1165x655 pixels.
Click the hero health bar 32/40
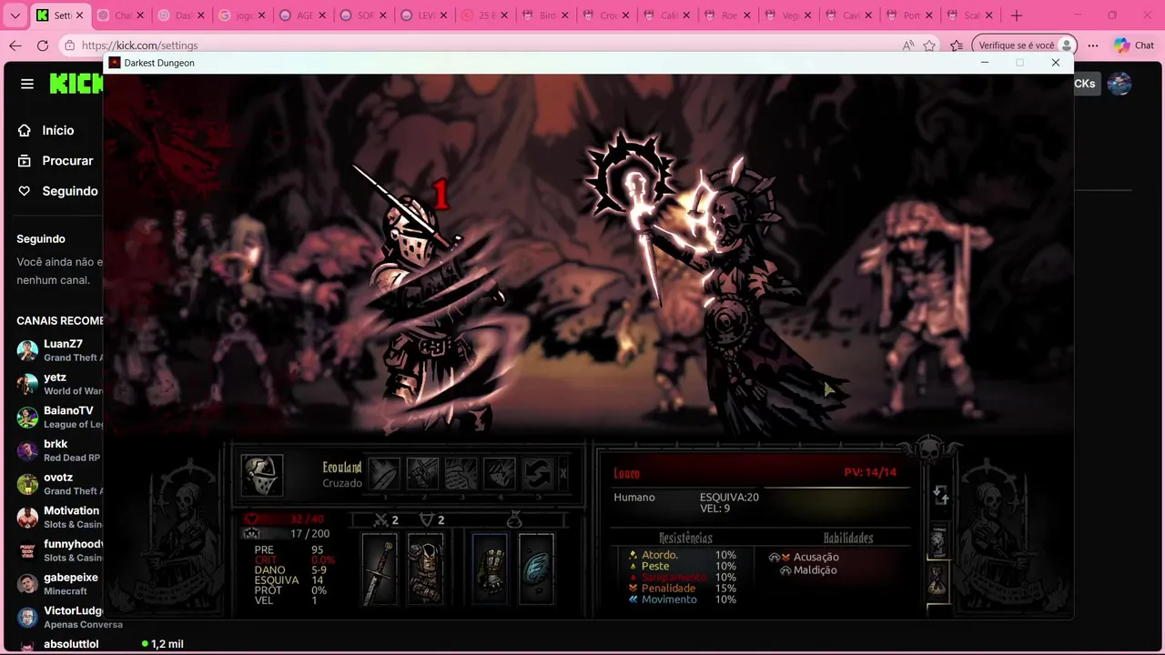point(286,519)
